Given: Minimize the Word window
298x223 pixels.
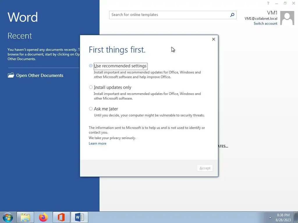Looking at the screenshot, I should coord(276,3).
